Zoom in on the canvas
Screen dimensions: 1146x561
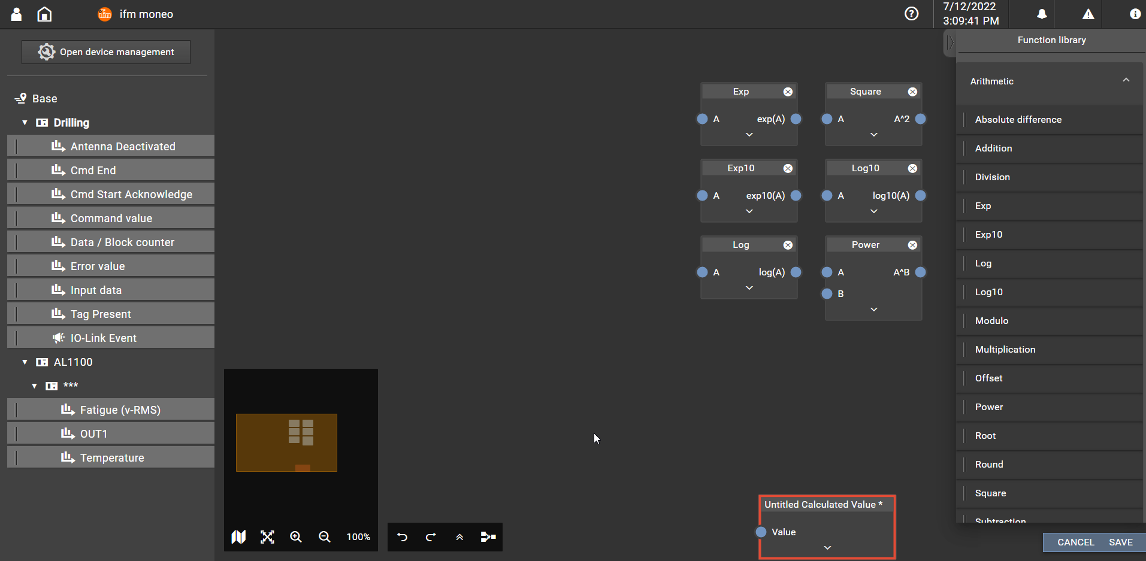click(x=296, y=537)
